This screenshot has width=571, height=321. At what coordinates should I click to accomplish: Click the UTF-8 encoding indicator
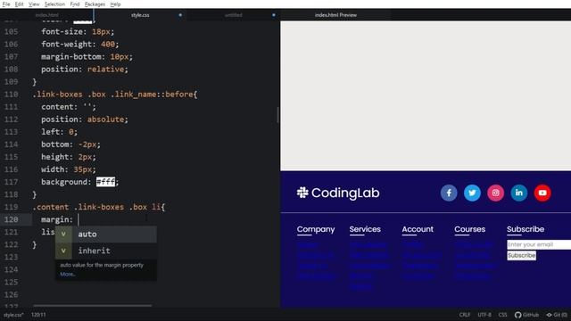(484, 315)
